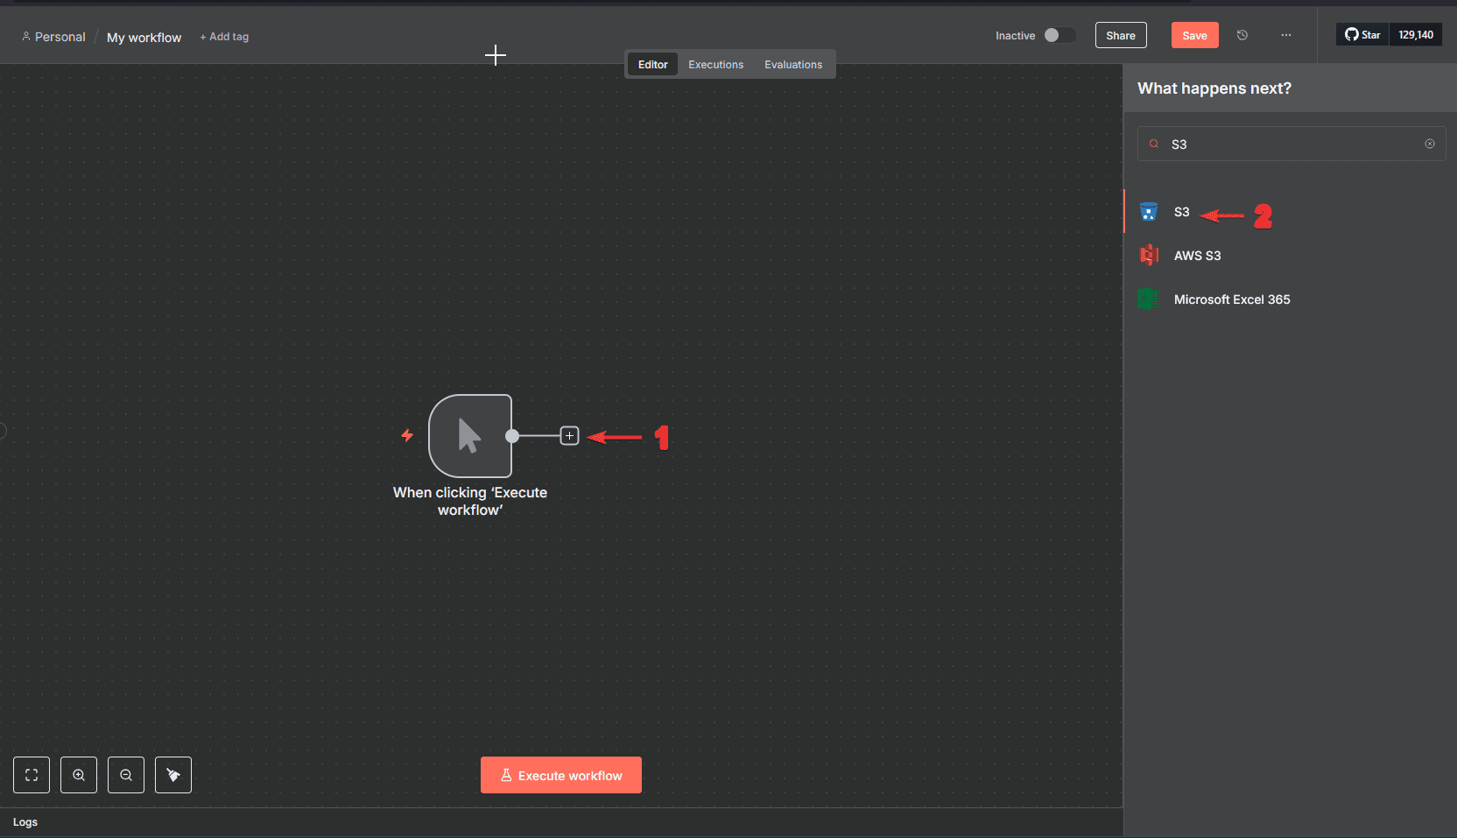Switch to the Executions tab
The width and height of the screenshot is (1457, 838).
click(715, 65)
